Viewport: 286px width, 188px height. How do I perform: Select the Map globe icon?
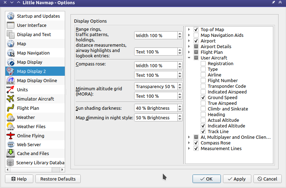click(x=11, y=44)
